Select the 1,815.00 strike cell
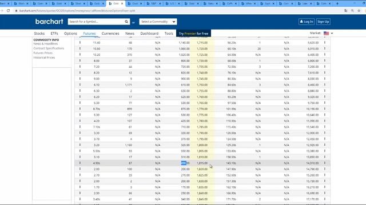The width and height of the screenshot is (366, 205). coord(202,163)
